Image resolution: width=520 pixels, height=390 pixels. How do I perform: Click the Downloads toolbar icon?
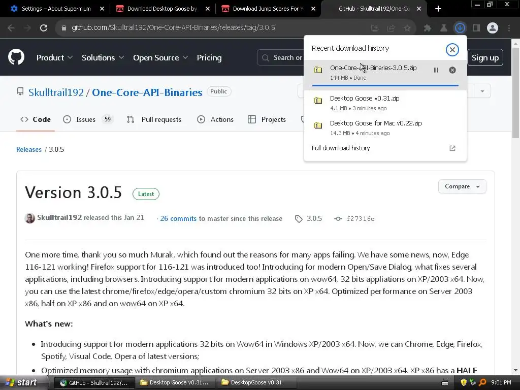coord(460,28)
